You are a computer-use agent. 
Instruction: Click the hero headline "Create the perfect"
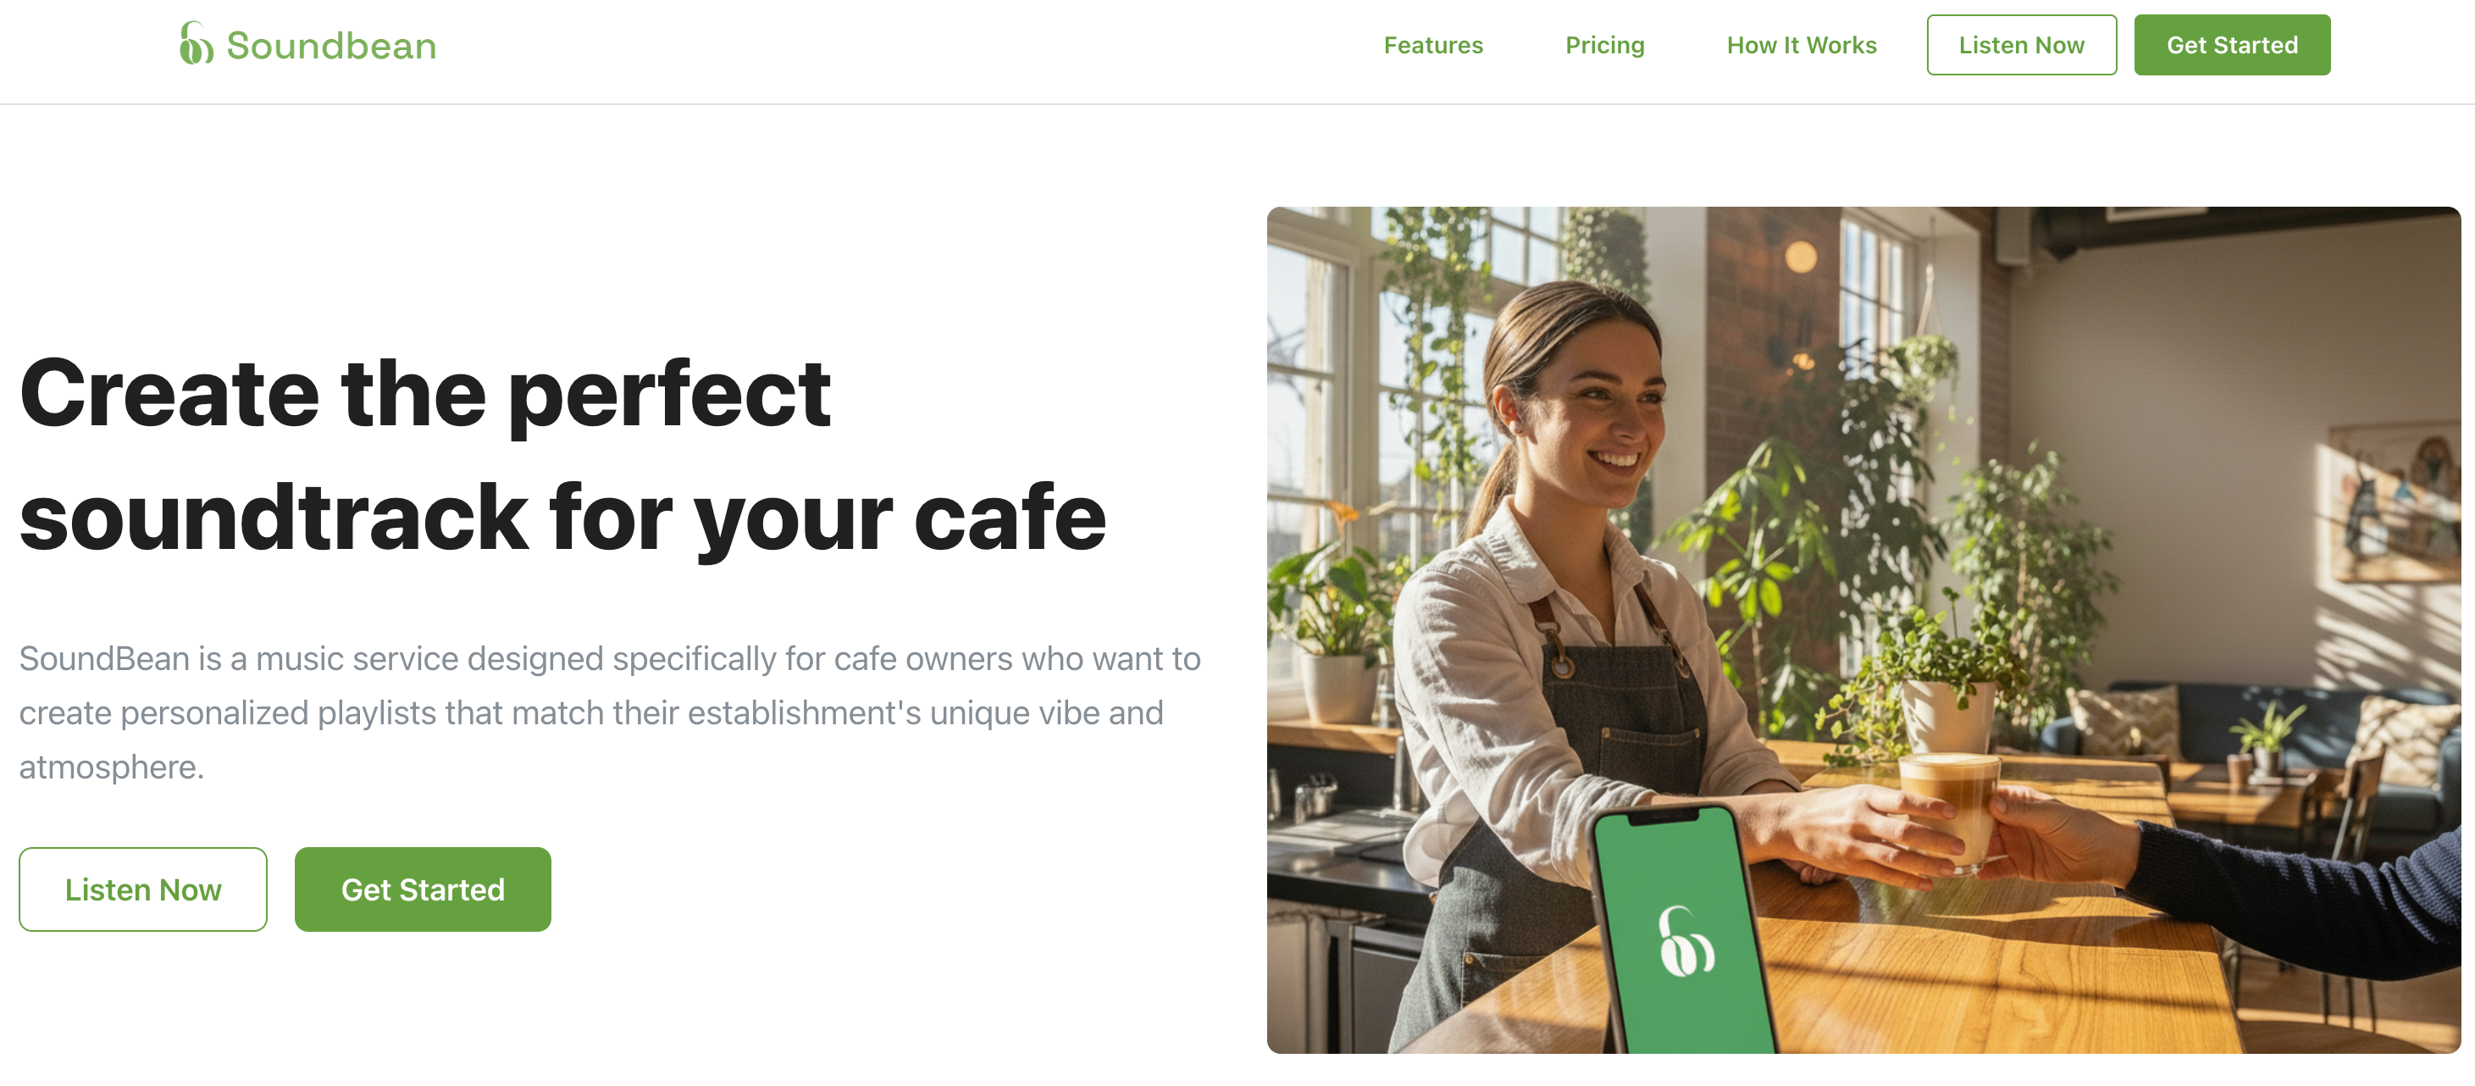pyautogui.click(x=424, y=393)
